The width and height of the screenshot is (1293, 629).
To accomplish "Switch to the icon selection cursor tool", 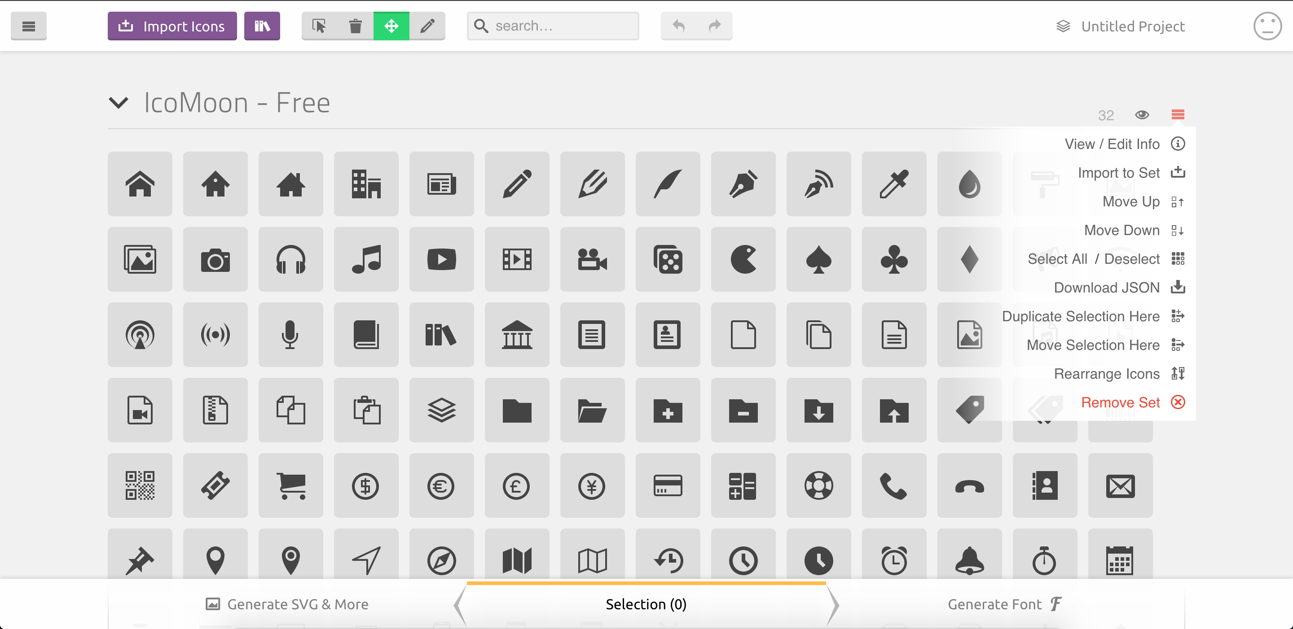I will pyautogui.click(x=320, y=26).
